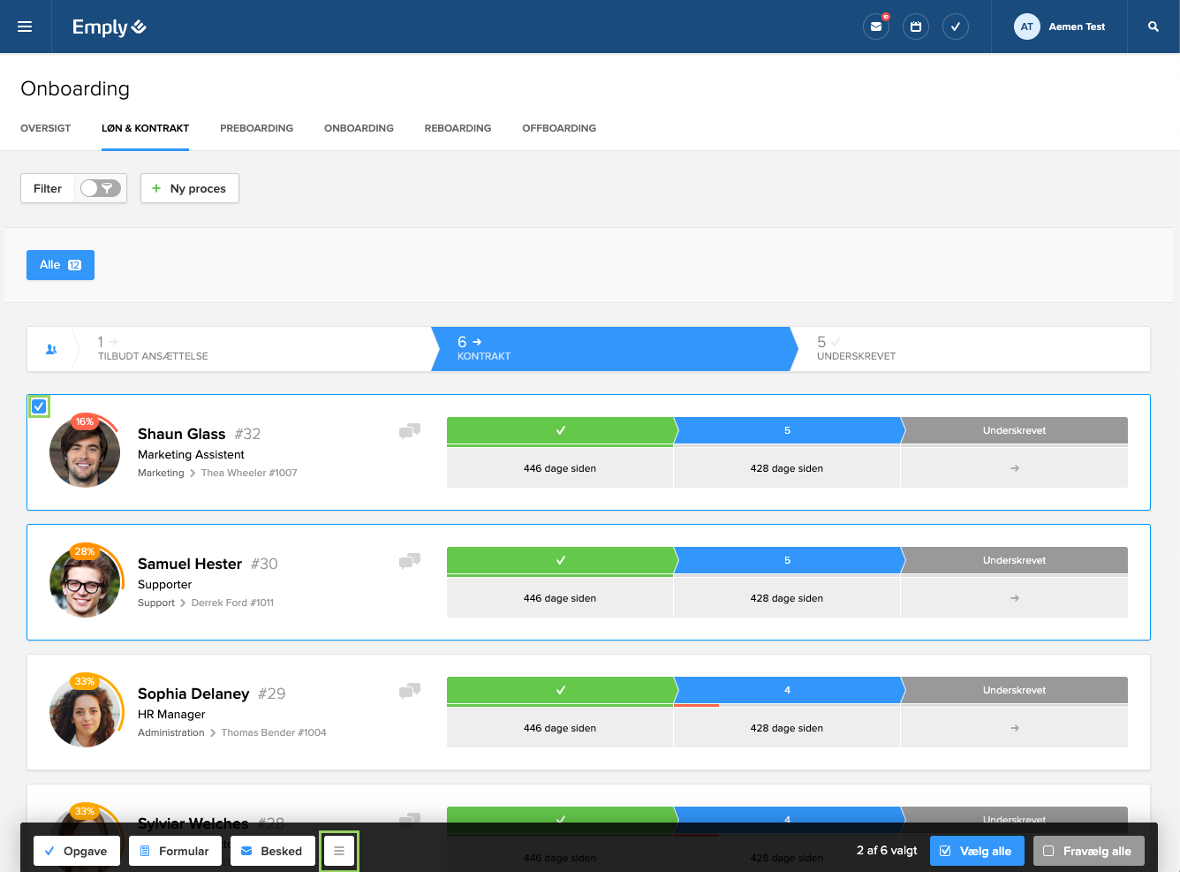Open the tasks checkmark icon in header
The image size is (1180, 872).
pyautogui.click(x=956, y=27)
